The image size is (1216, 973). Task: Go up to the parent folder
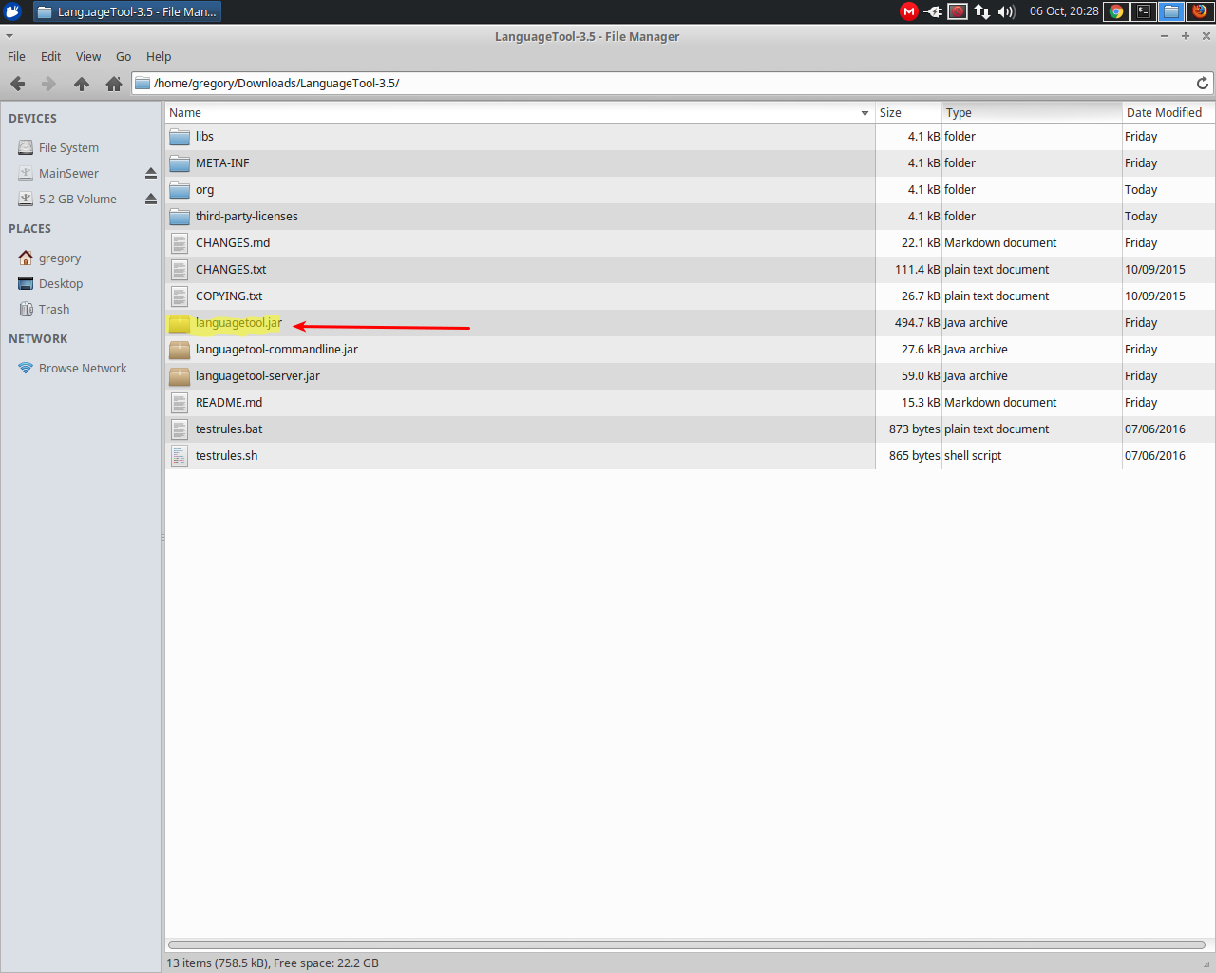[82, 84]
